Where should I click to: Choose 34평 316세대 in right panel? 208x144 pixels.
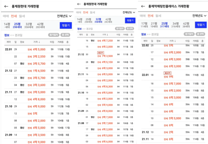[x=176, y=25]
